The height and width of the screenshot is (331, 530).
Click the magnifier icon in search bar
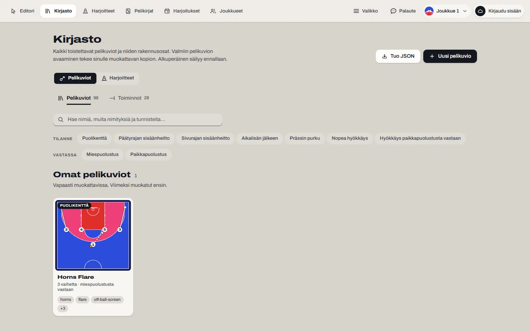click(x=61, y=120)
